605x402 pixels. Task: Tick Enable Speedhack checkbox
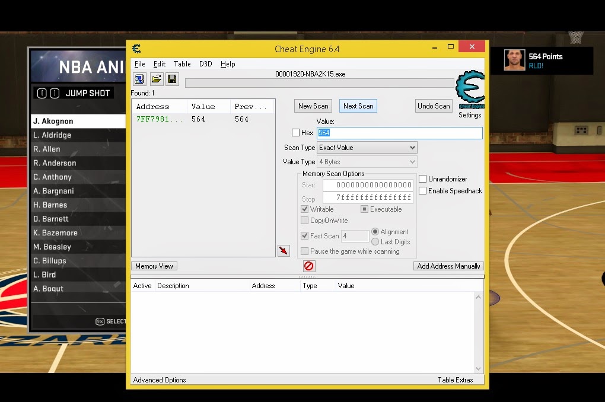[422, 190]
